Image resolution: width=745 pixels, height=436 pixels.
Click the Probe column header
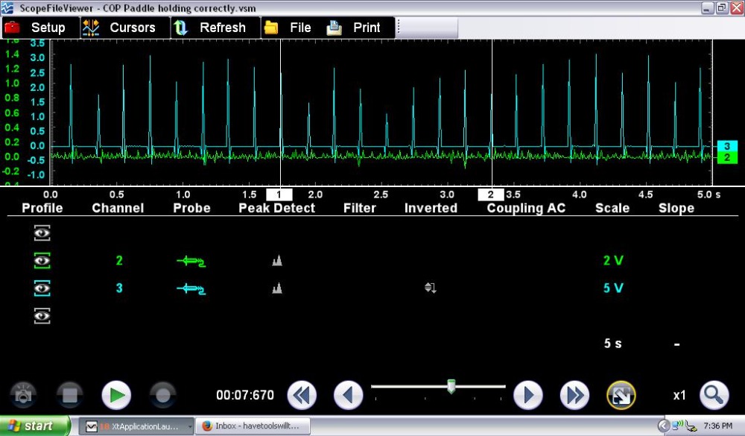pos(191,208)
